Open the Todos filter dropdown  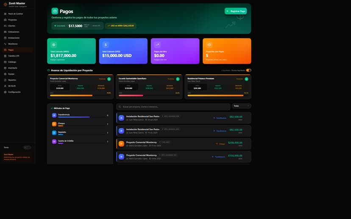point(241,106)
